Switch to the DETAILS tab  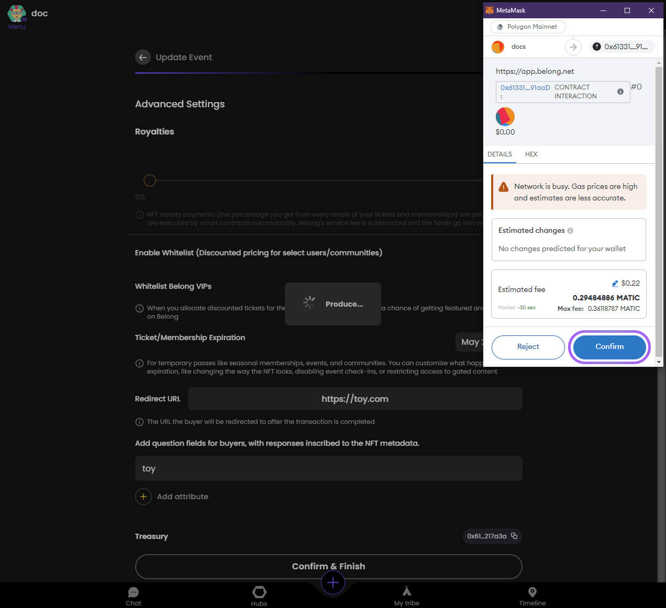click(x=500, y=154)
